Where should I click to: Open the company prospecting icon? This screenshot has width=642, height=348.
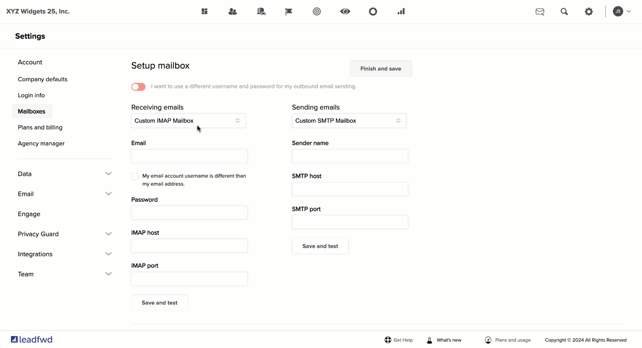point(261,11)
